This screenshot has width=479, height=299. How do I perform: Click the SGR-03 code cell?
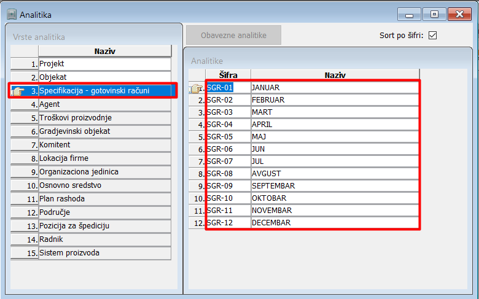pyautogui.click(x=228, y=112)
